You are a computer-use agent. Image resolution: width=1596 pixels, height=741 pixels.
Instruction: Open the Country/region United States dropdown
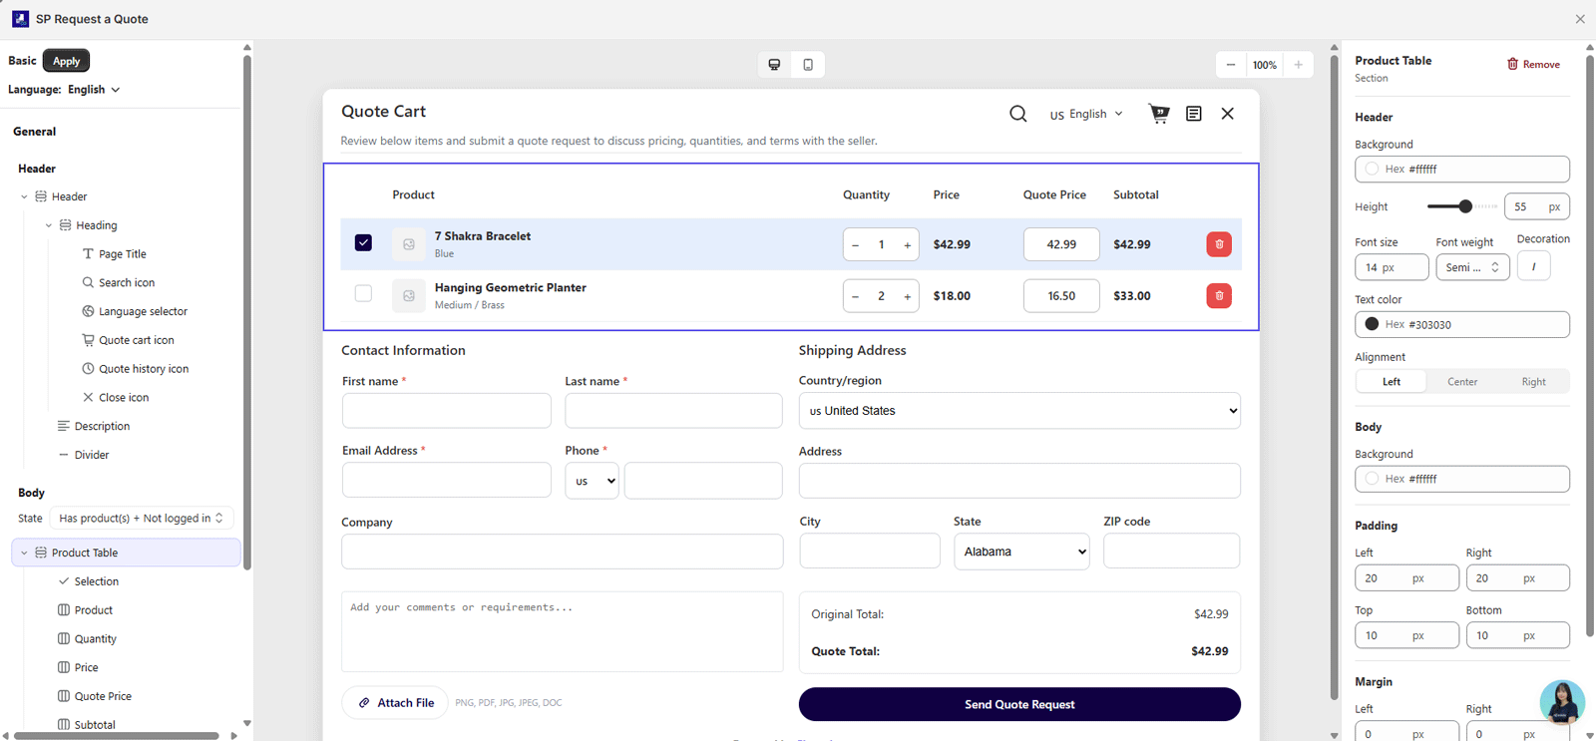(1019, 411)
